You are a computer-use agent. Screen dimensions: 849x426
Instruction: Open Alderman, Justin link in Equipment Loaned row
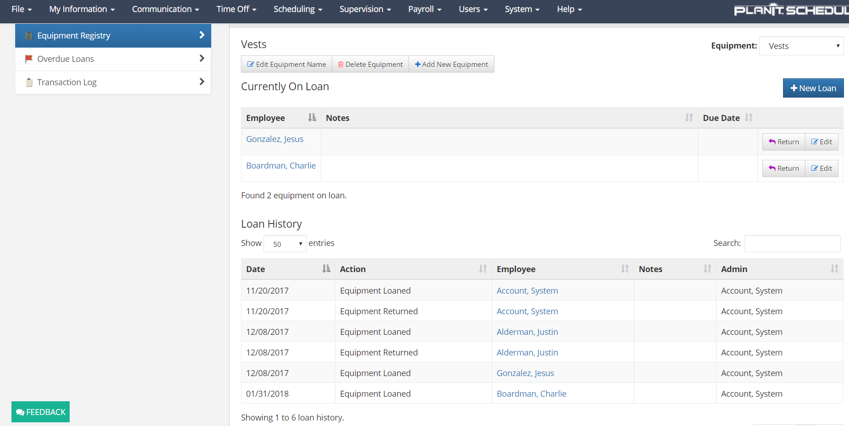(x=527, y=332)
